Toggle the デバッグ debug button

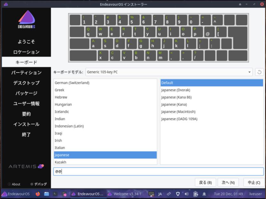coord(38,184)
